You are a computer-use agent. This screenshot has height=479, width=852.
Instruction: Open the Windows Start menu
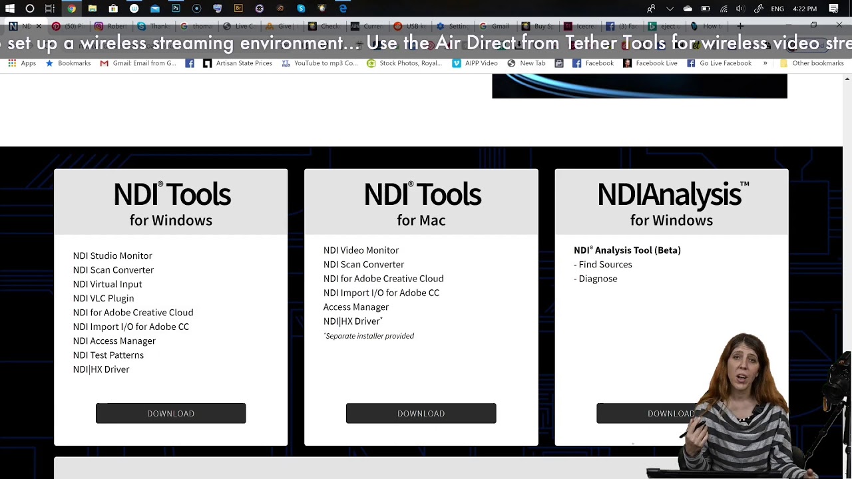9,9
